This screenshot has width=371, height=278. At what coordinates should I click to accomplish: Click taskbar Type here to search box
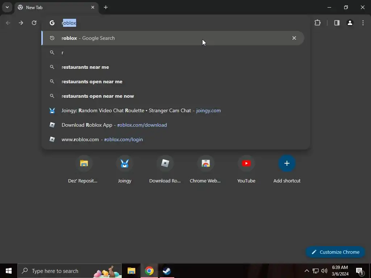[70, 271]
